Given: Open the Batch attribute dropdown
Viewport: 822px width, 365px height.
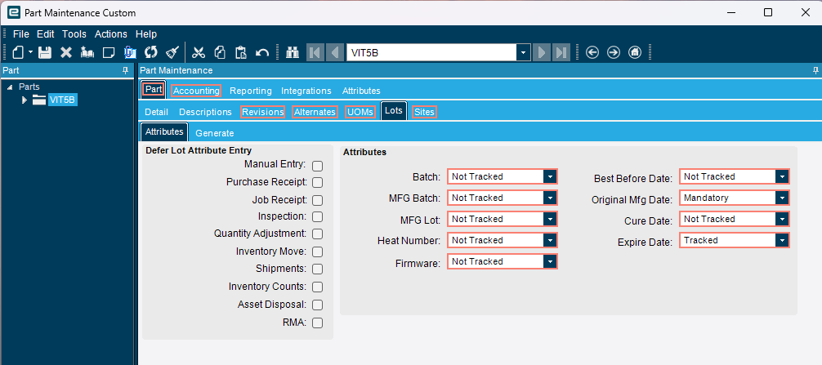Looking at the screenshot, I should (x=550, y=176).
